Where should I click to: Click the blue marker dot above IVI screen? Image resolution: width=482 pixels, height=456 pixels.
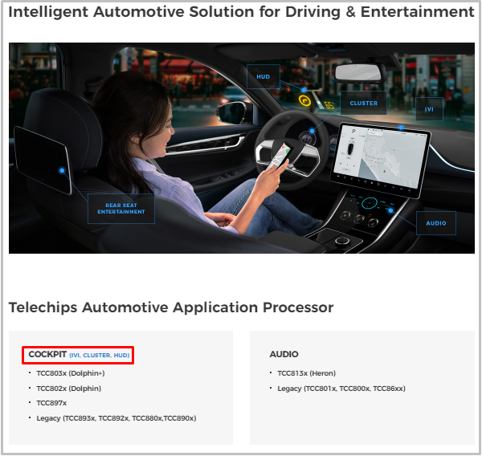(401, 127)
